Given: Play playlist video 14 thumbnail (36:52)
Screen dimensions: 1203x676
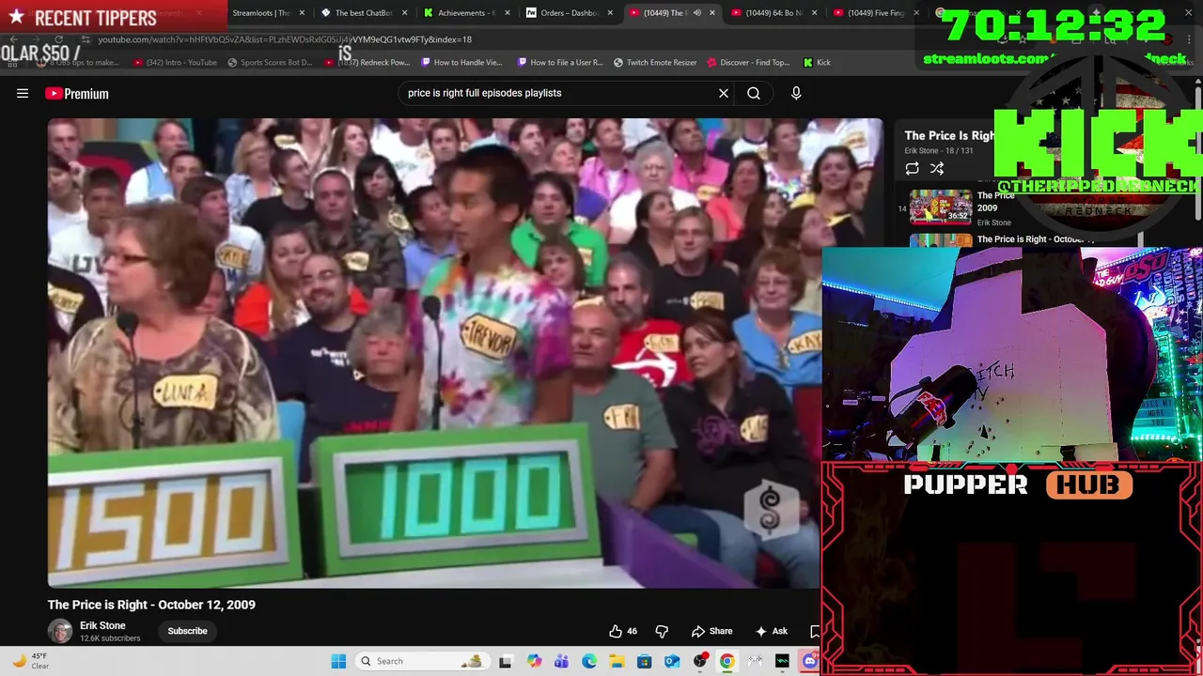Looking at the screenshot, I should [940, 207].
